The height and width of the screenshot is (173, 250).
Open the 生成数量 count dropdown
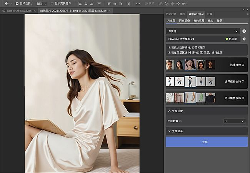(x=234, y=121)
